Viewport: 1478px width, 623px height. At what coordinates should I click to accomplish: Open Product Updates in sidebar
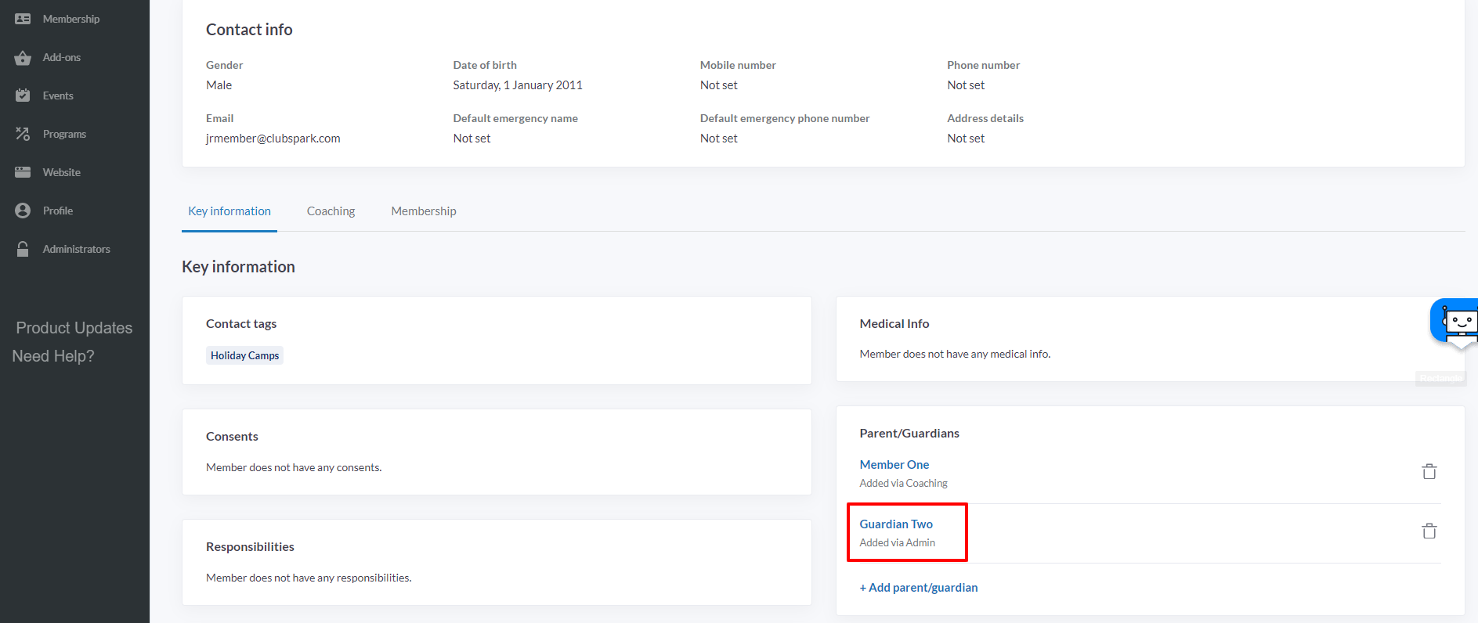(74, 328)
